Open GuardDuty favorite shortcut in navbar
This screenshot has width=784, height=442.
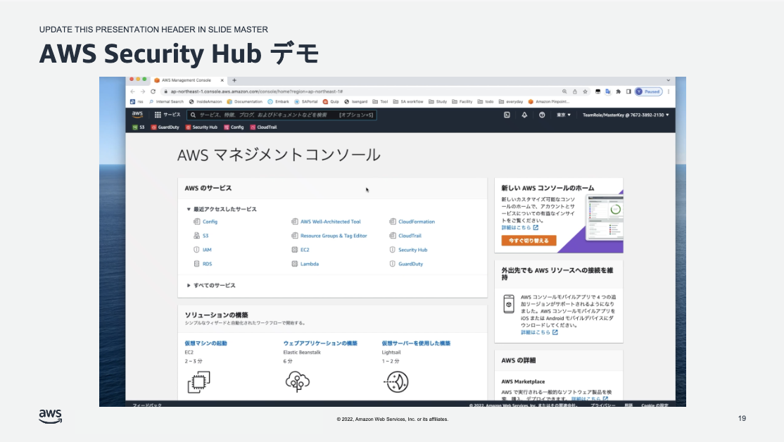[x=165, y=127]
